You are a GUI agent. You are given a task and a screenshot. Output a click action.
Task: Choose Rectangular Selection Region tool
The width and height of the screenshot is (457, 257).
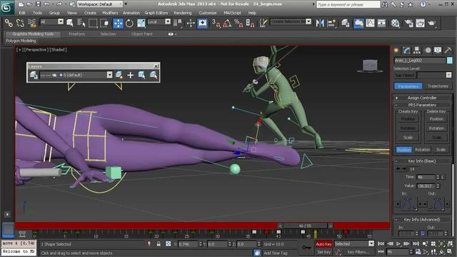93,23
